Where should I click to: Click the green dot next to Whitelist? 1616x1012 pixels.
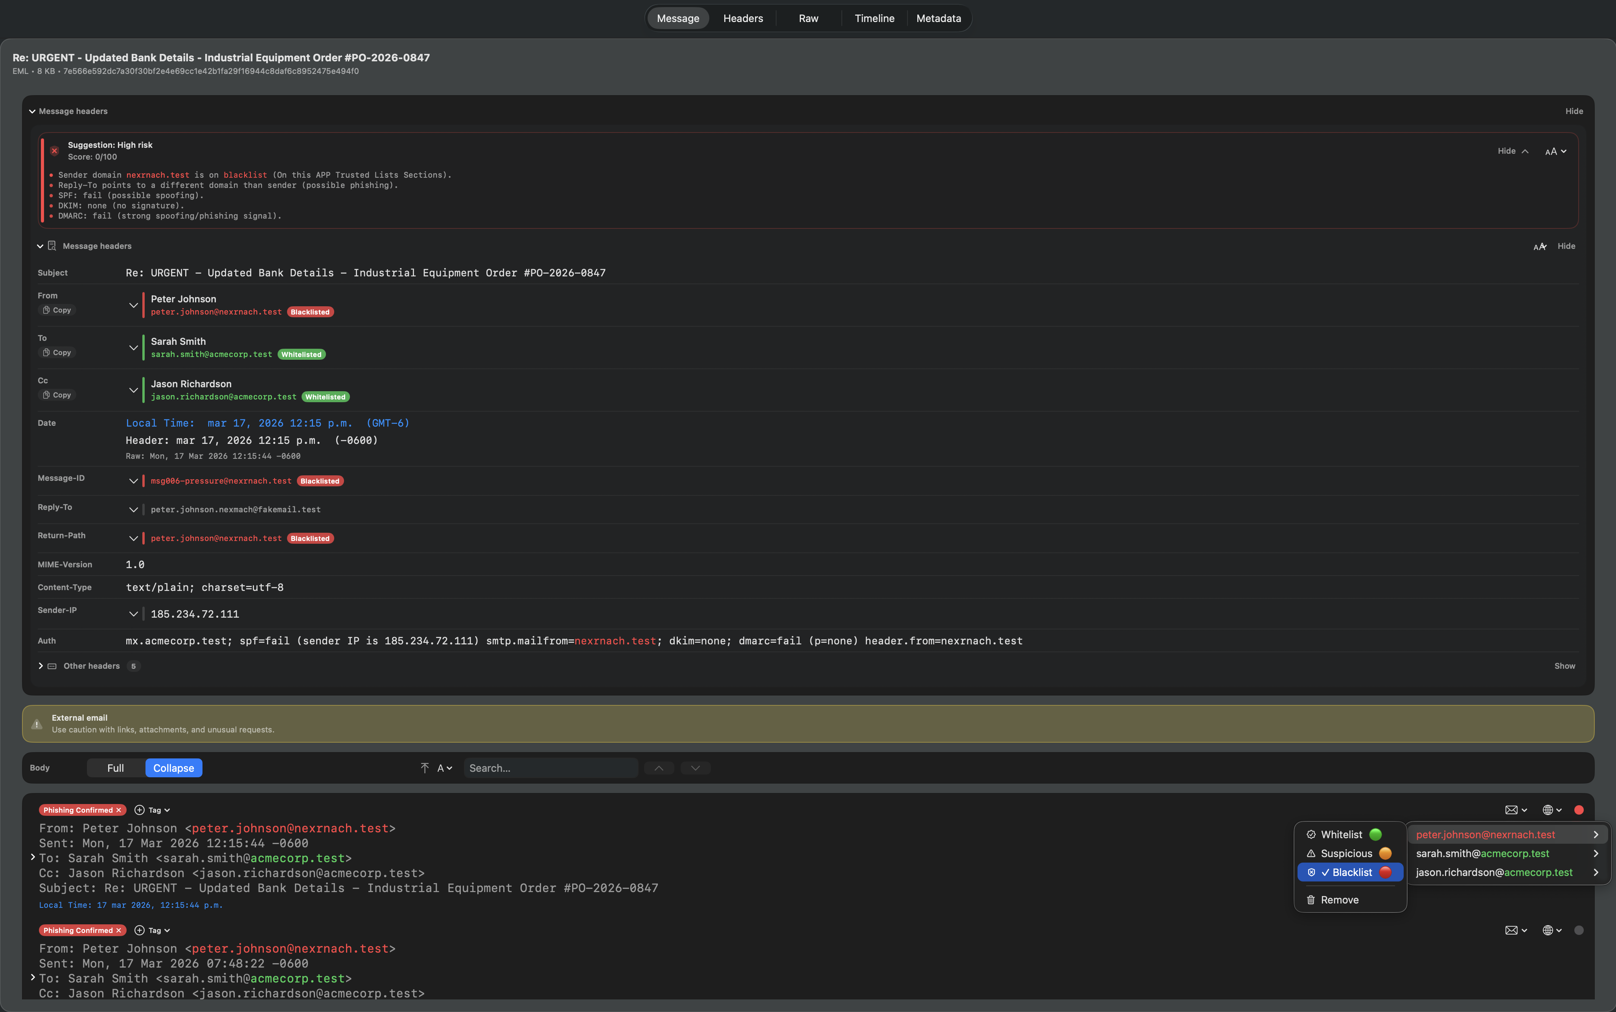pos(1376,834)
